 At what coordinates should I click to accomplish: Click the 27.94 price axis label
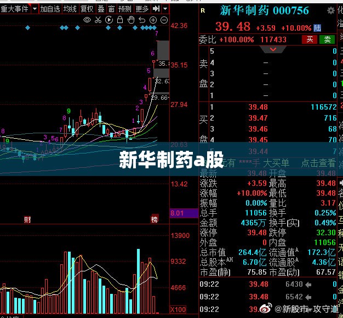pyautogui.click(x=179, y=105)
